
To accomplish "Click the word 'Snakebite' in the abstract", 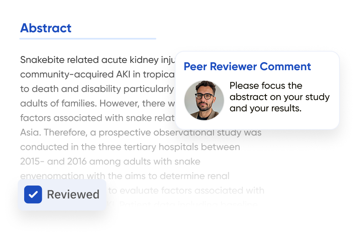I will pos(42,60).
